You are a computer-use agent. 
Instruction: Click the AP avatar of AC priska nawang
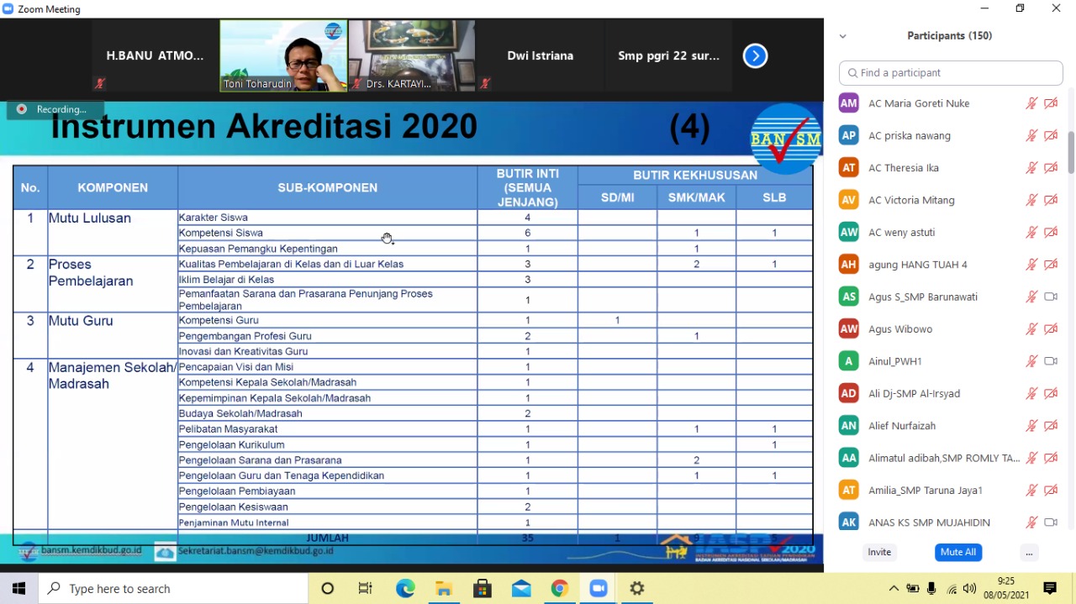849,135
